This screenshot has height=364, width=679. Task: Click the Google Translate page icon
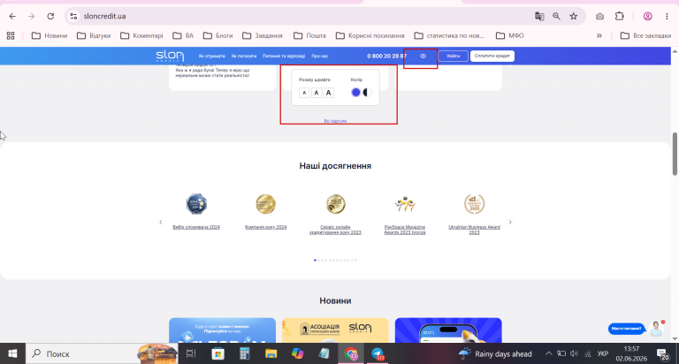[539, 17]
